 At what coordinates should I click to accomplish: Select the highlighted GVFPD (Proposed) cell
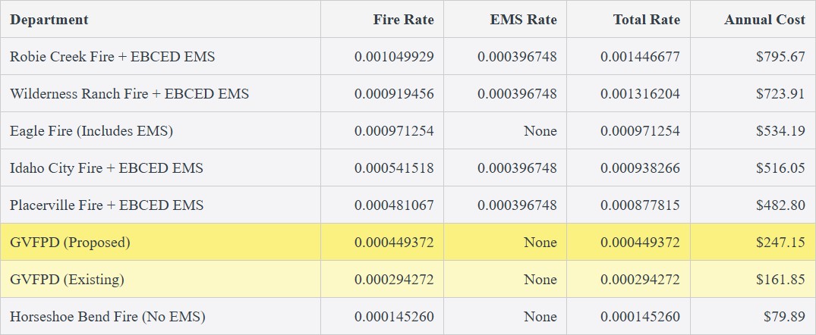tap(70, 243)
